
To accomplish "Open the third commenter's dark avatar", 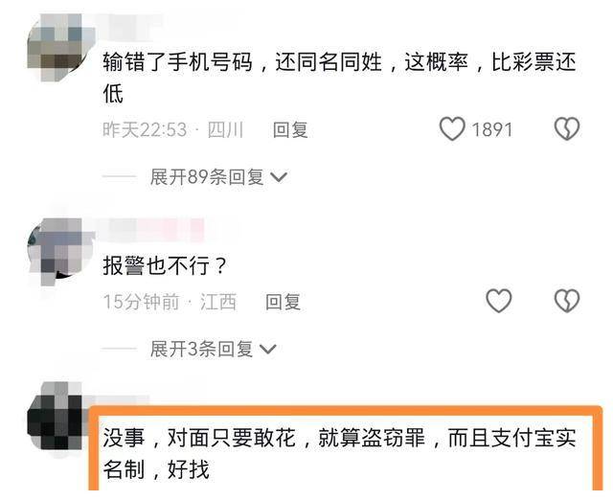I will point(57,417).
